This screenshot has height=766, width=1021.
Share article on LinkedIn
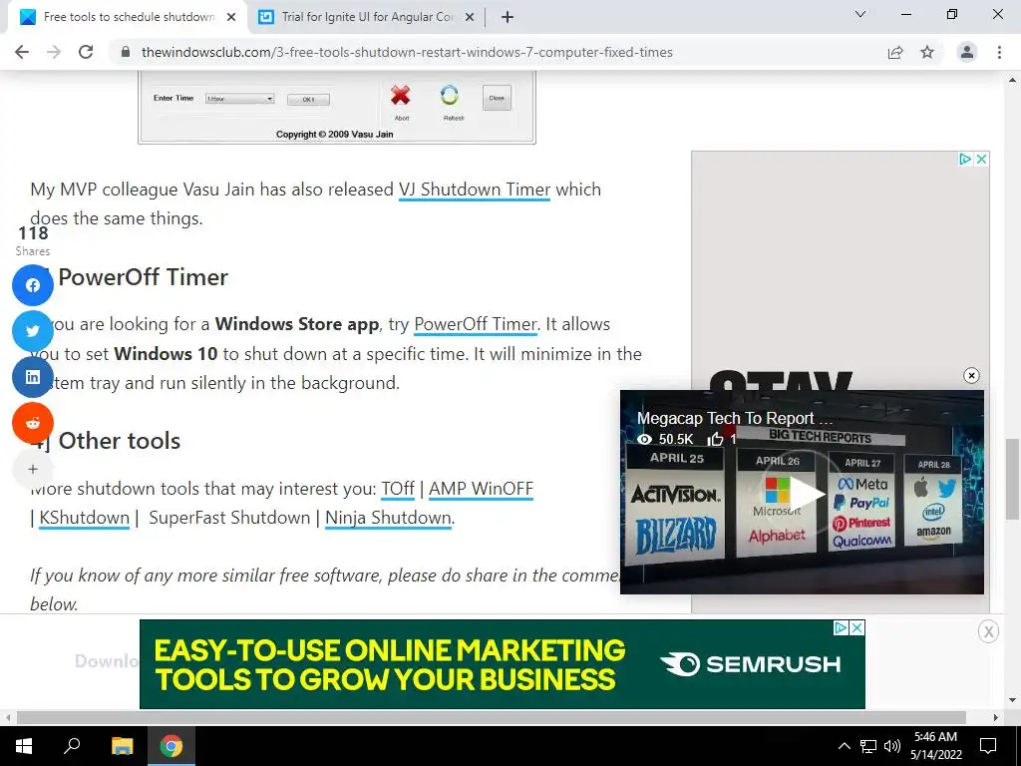33,376
